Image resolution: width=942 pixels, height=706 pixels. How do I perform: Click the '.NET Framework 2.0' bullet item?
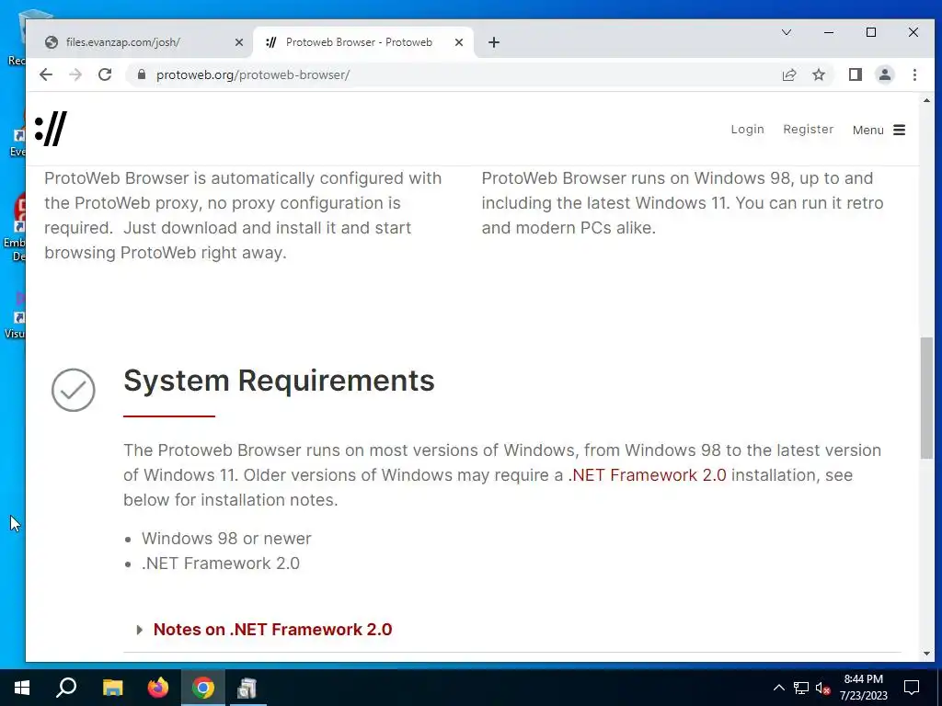click(221, 564)
